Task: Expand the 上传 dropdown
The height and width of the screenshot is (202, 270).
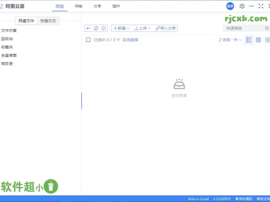Action: [x=142, y=28]
